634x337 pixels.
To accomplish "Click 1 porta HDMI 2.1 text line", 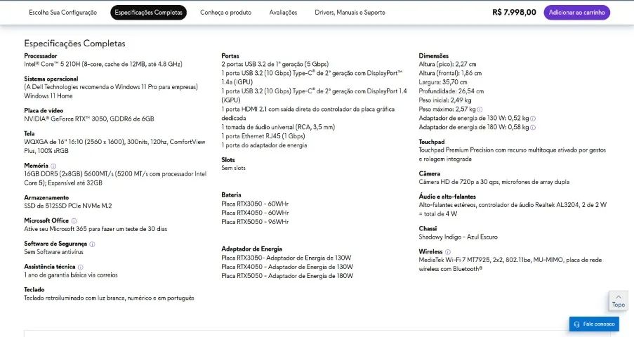I will click(308, 113).
